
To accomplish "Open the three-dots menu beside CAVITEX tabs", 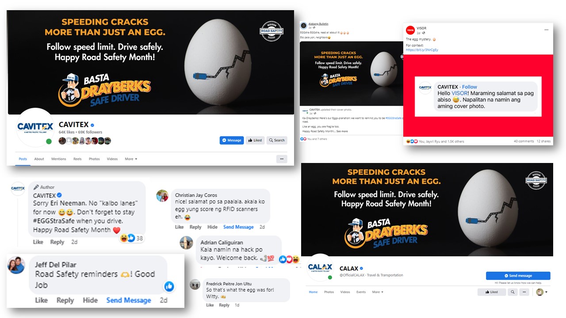I will 282,159.
